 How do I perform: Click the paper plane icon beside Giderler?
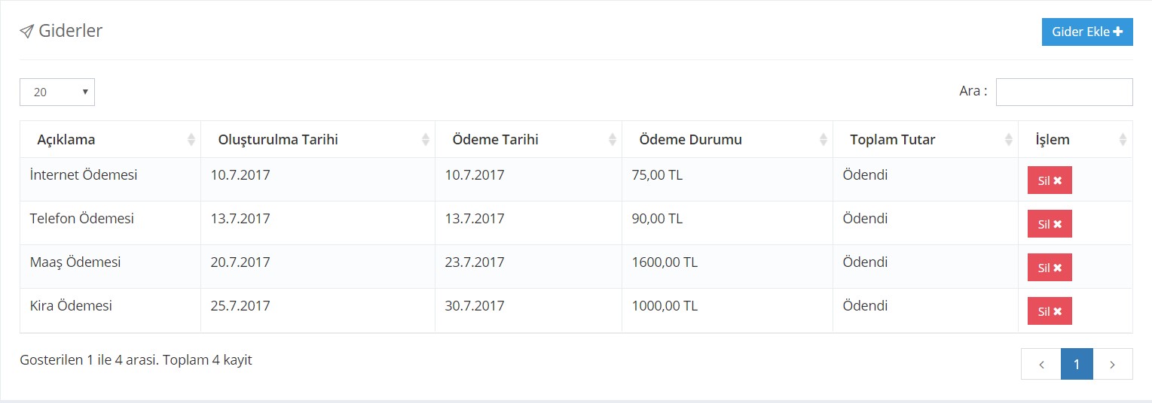pyautogui.click(x=27, y=32)
